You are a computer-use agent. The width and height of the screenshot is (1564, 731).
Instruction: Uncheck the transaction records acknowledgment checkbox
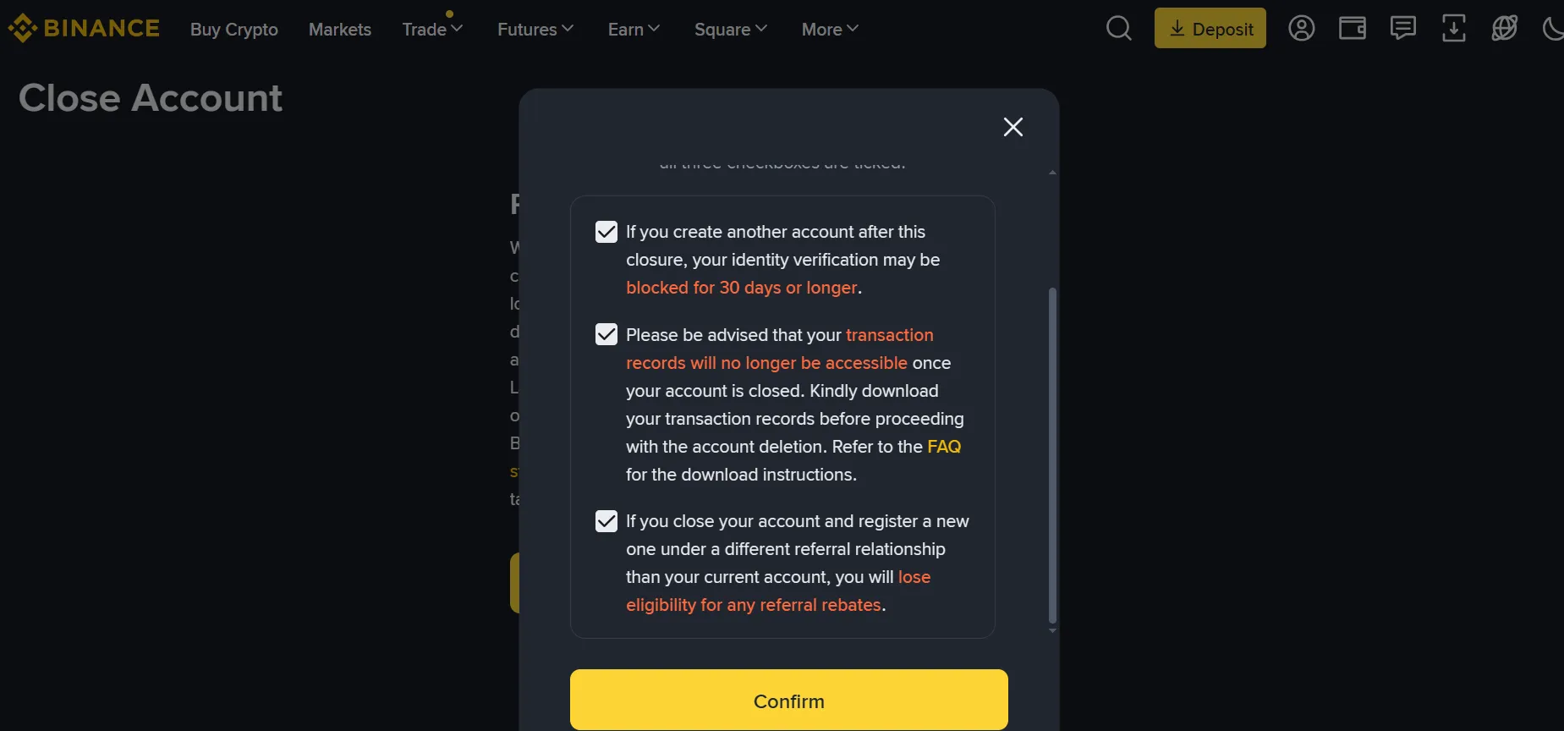(606, 334)
